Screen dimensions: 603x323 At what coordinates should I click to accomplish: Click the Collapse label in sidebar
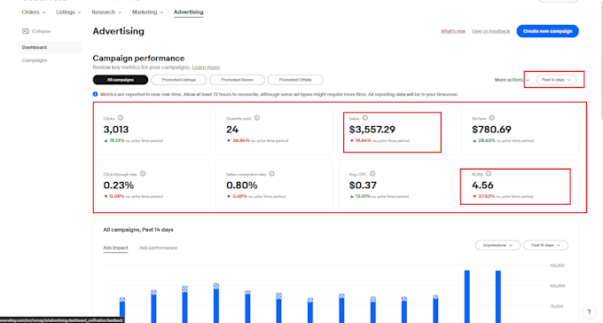(41, 31)
